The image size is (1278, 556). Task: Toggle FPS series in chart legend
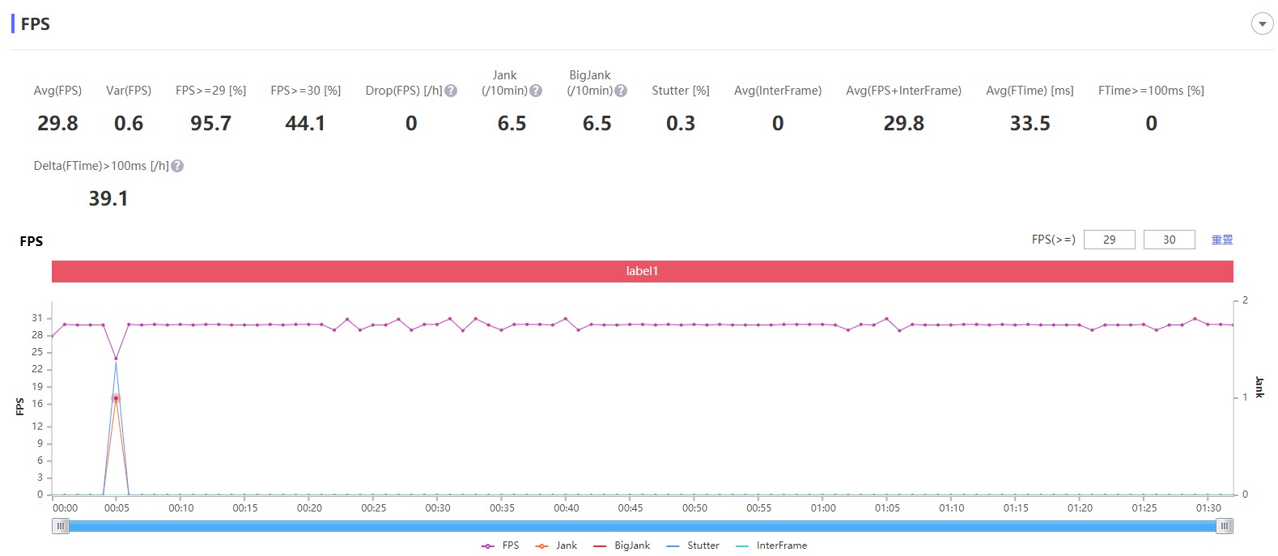[501, 545]
